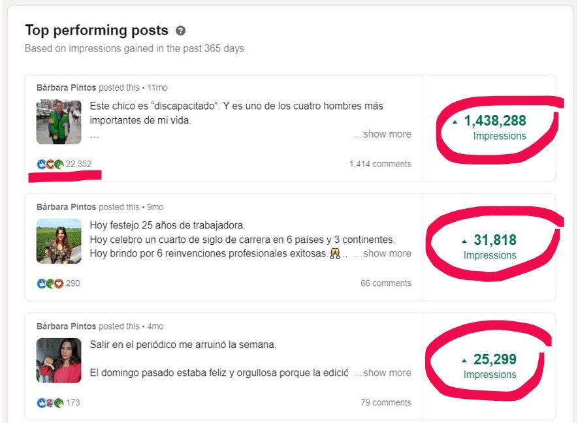Open the 1,414 comments link
Screen dimensions: 578x425
coord(380,164)
